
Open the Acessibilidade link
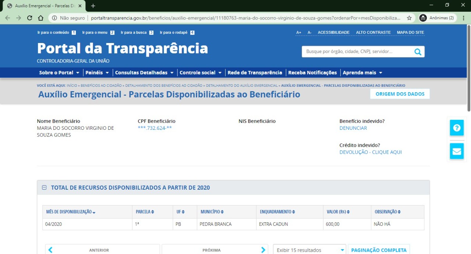click(x=334, y=32)
